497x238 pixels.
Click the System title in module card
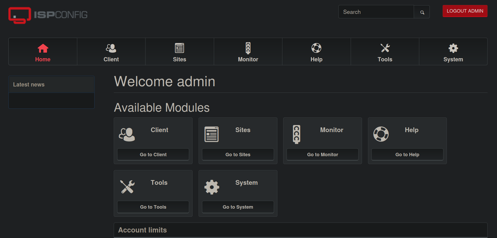[247, 183]
